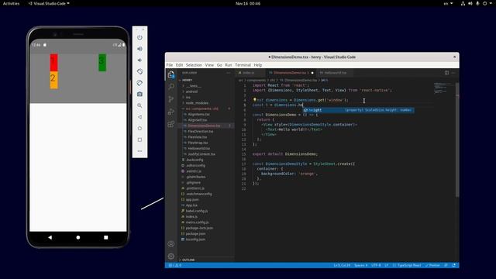
Task: Tap the phone's Recents navigation button
Action: click(x=106, y=237)
